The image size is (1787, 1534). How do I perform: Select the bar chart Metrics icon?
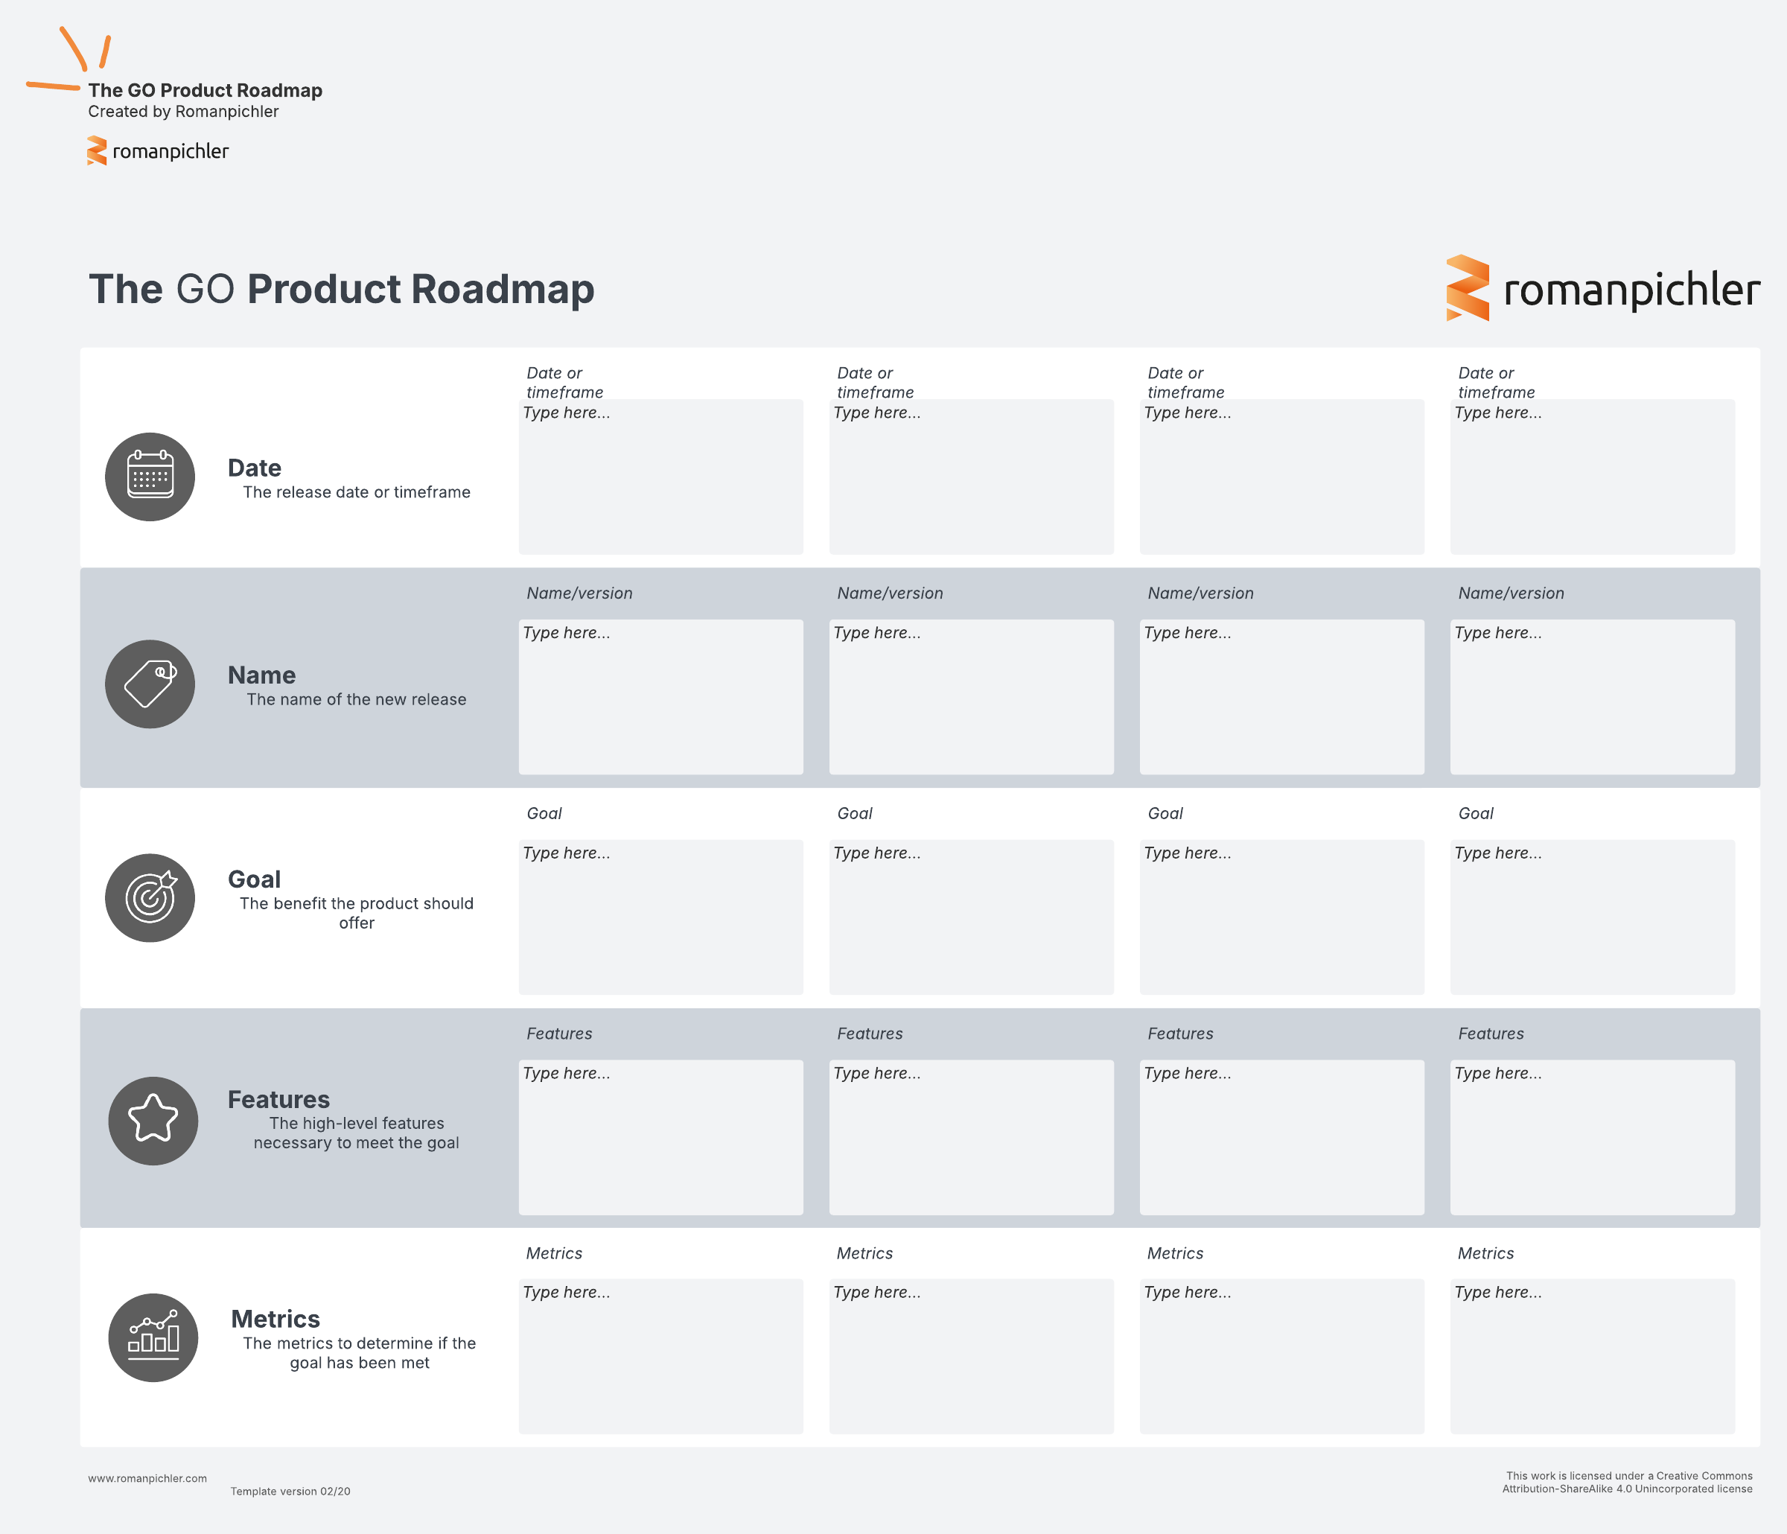[x=153, y=1337]
